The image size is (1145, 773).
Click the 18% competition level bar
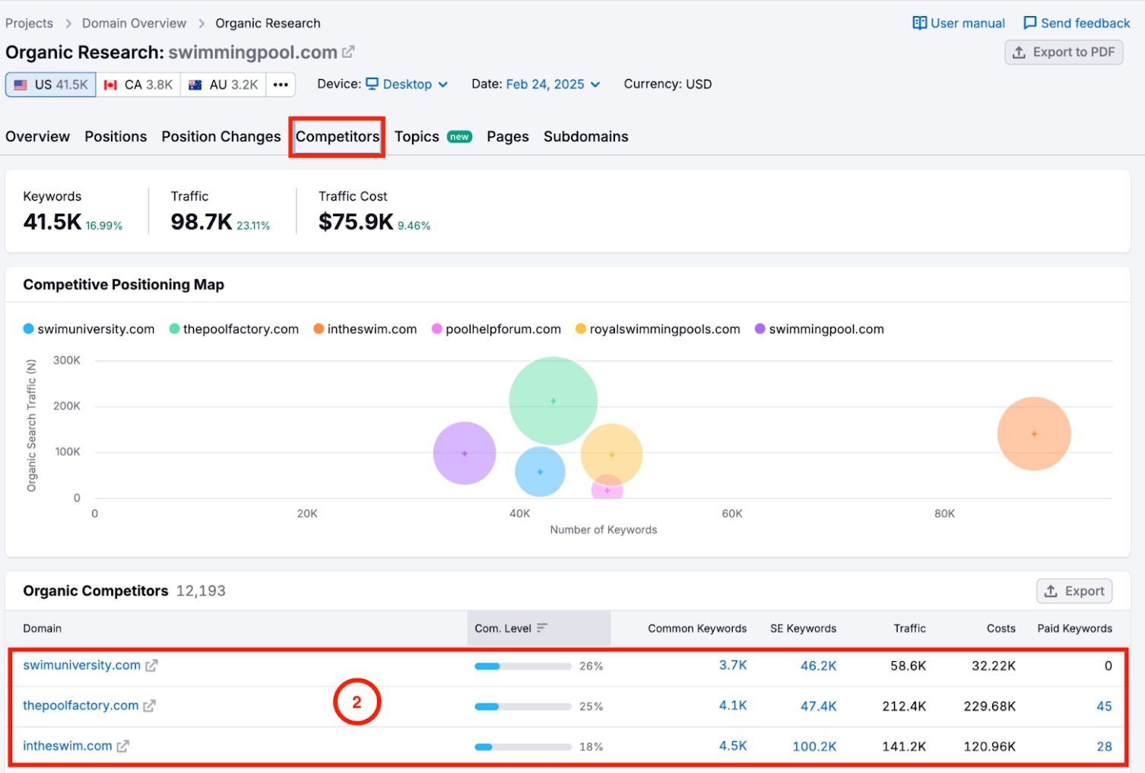pyautogui.click(x=523, y=747)
